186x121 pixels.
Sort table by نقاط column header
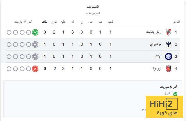click(x=45, y=22)
